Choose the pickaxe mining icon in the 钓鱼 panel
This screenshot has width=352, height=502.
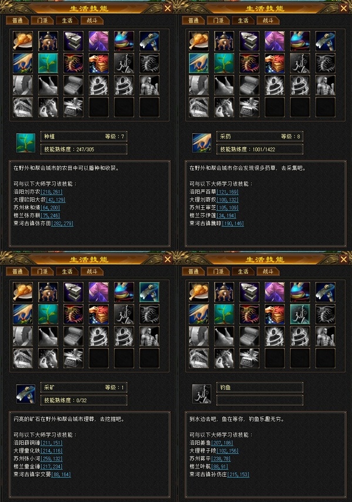click(x=326, y=292)
